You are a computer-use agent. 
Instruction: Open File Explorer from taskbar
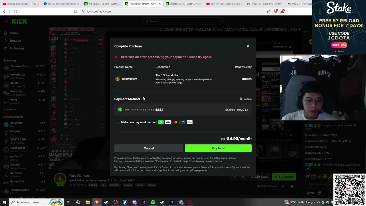(87, 202)
